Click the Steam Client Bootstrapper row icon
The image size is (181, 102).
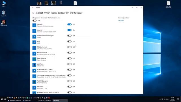click(x=34, y=37)
